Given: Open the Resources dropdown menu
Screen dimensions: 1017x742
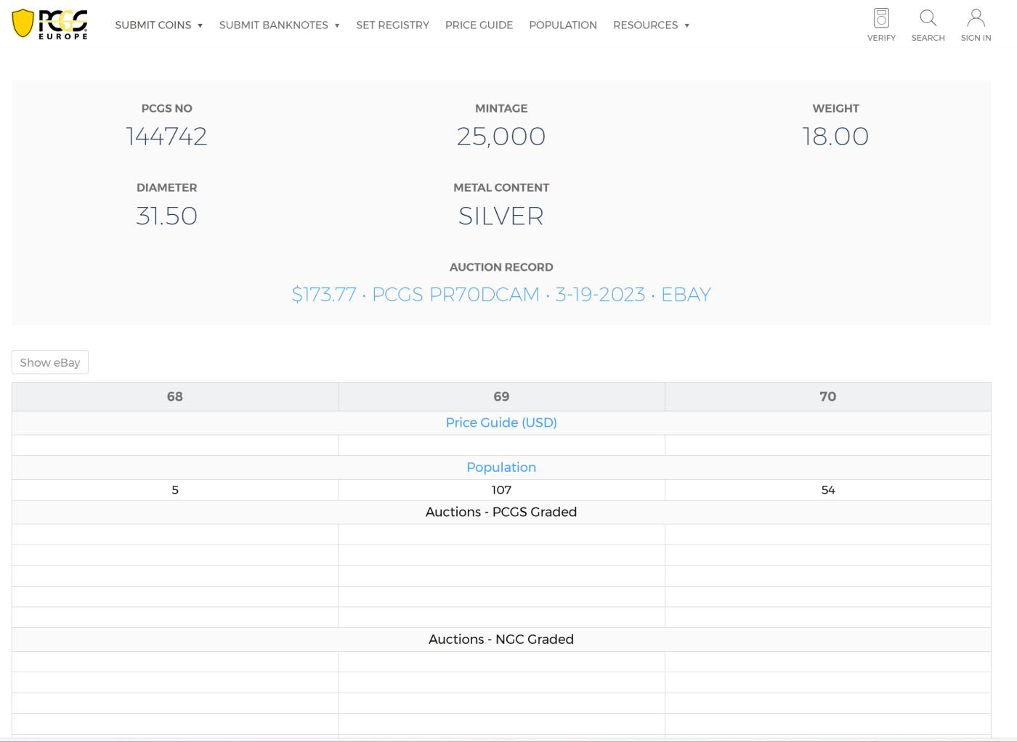Looking at the screenshot, I should [x=651, y=25].
